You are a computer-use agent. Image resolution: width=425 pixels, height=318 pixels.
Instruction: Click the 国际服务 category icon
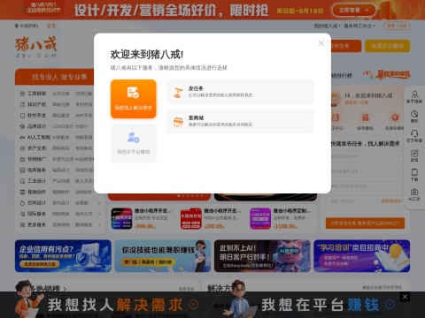pos(22,214)
